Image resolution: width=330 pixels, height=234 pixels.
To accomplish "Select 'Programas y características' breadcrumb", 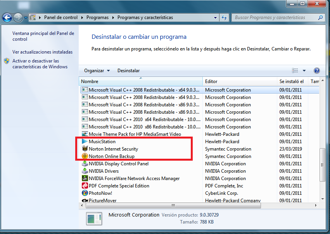I will (145, 17).
